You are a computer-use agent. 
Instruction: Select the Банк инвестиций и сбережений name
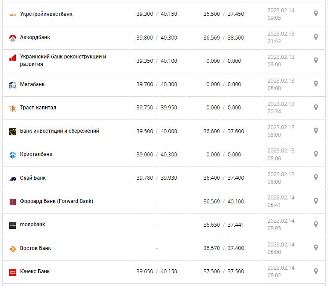[x=59, y=131]
